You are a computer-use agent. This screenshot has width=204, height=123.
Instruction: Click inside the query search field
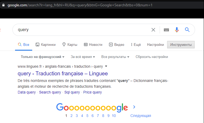[83, 30]
